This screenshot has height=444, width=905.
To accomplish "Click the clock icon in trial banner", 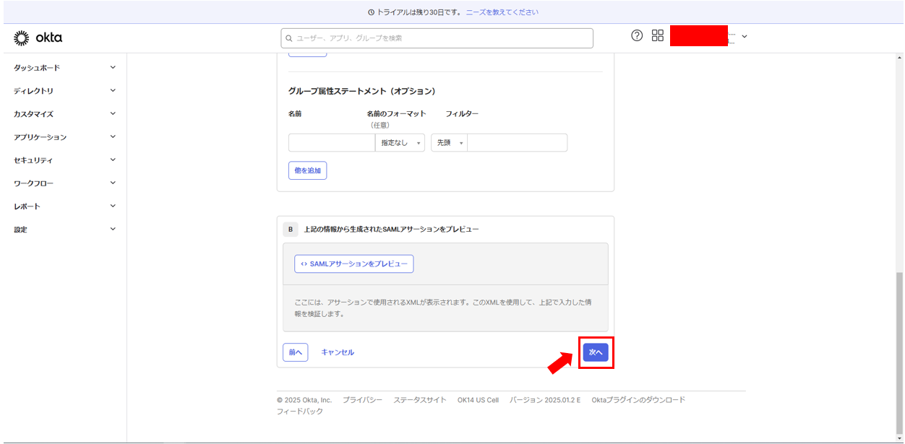I will (372, 12).
